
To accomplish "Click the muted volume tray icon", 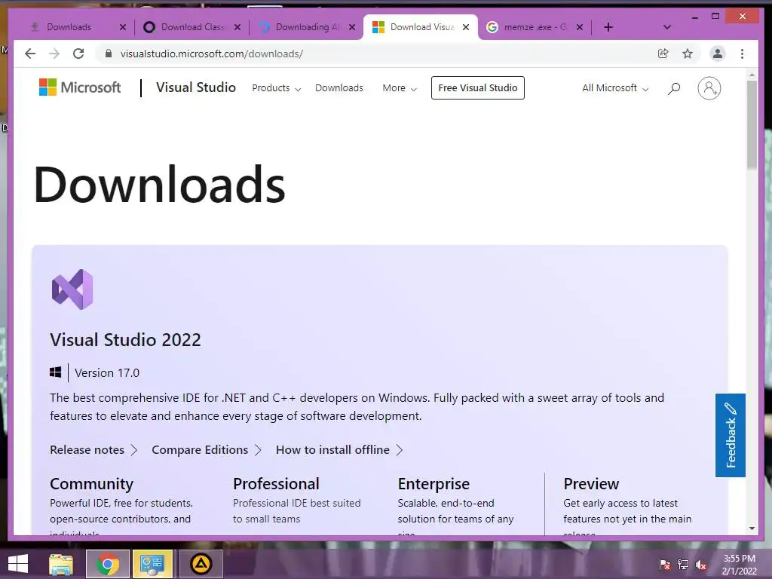I will (x=701, y=565).
